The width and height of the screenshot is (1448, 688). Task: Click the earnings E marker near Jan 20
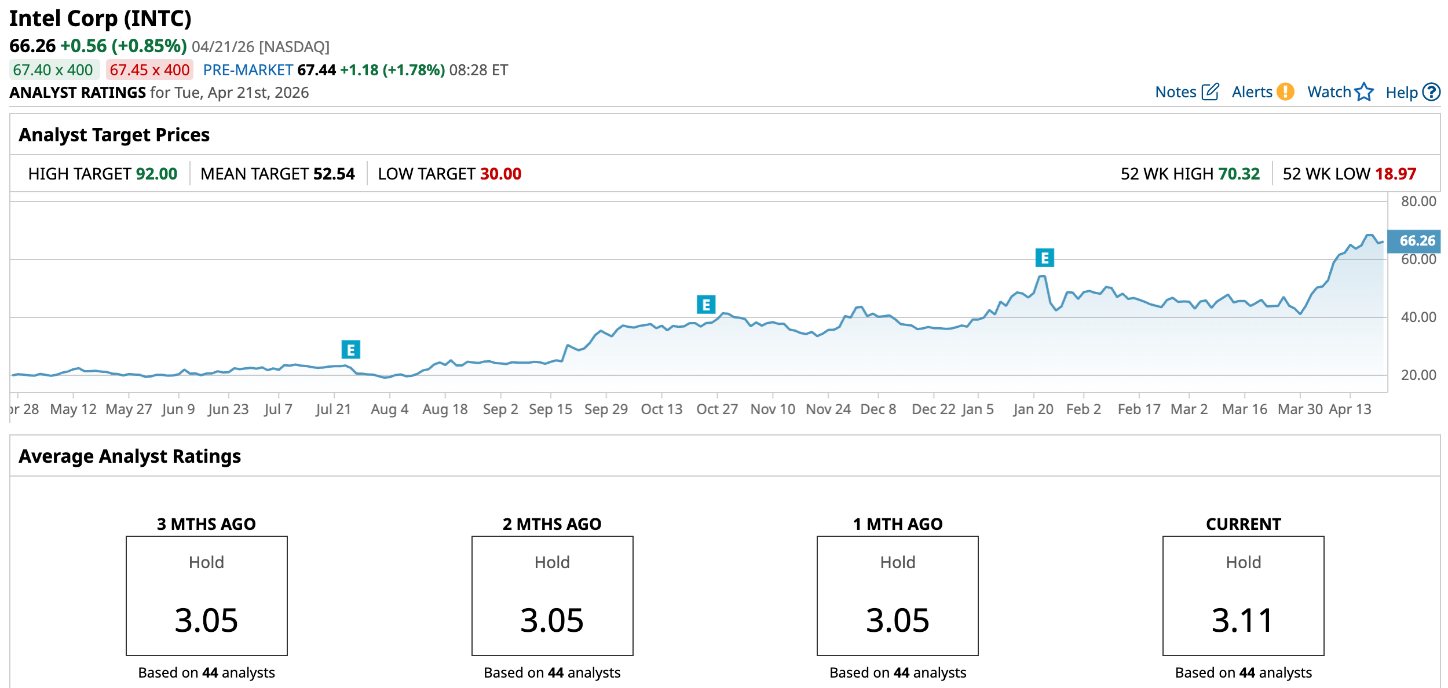point(1044,258)
